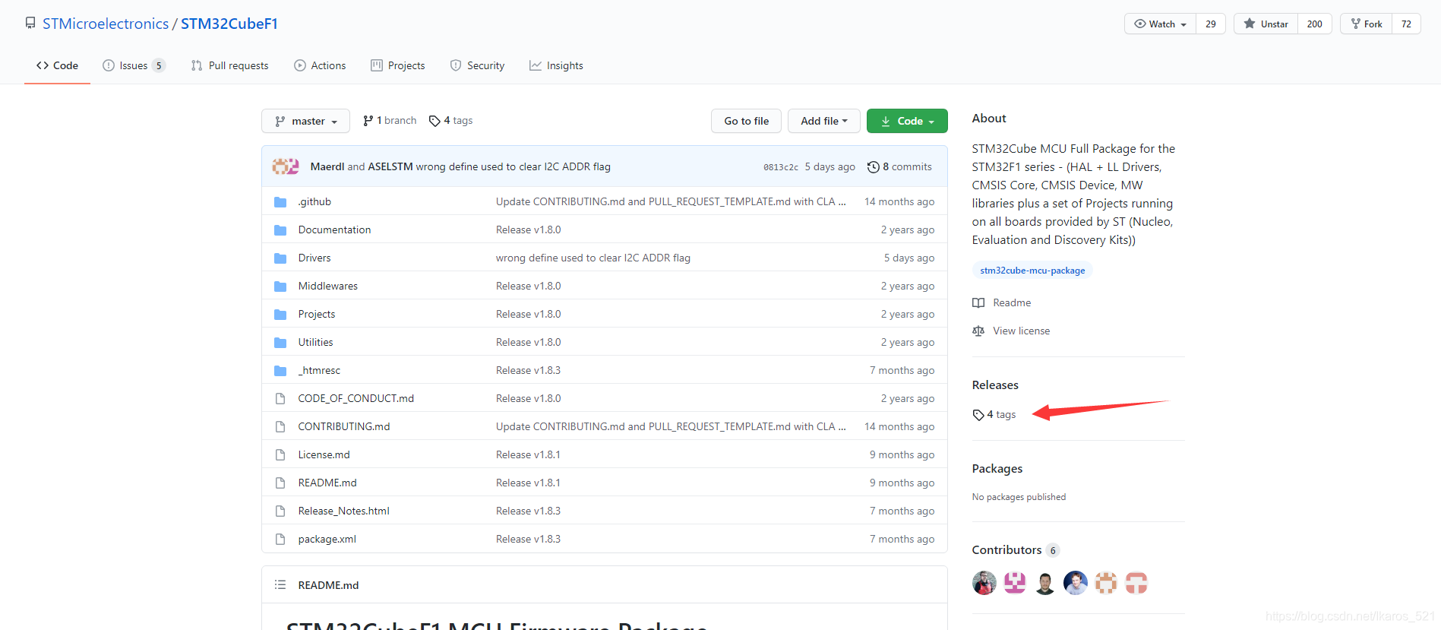Switch to the Projects tab
The height and width of the screenshot is (630, 1441).
click(x=398, y=65)
